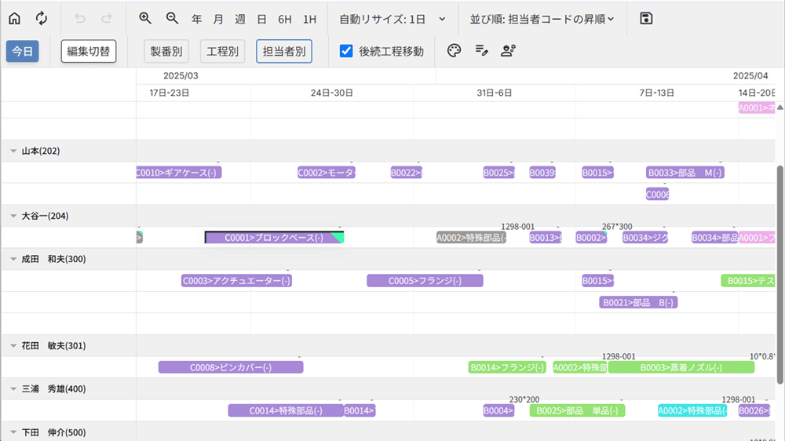
Task: Click the zoom out magnifier icon
Action: tap(173, 18)
